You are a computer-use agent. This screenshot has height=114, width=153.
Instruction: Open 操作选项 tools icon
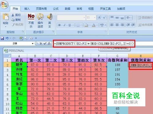40,16
